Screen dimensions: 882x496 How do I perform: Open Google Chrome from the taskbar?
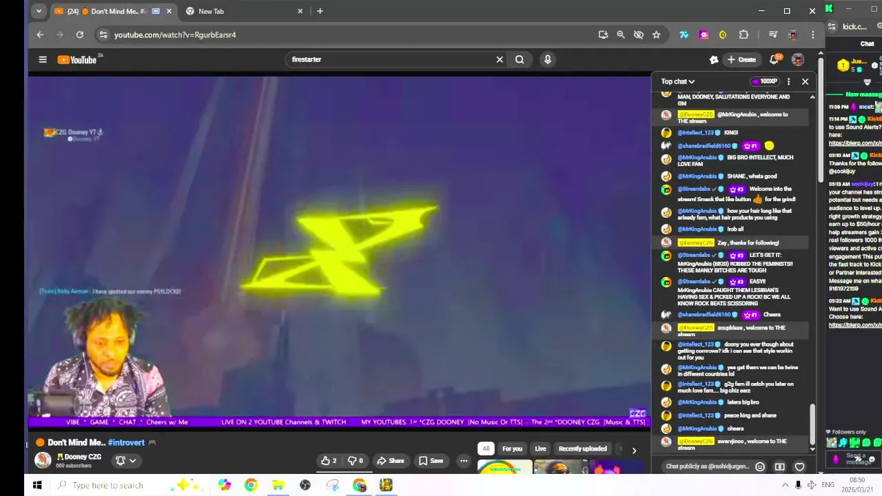point(251,485)
